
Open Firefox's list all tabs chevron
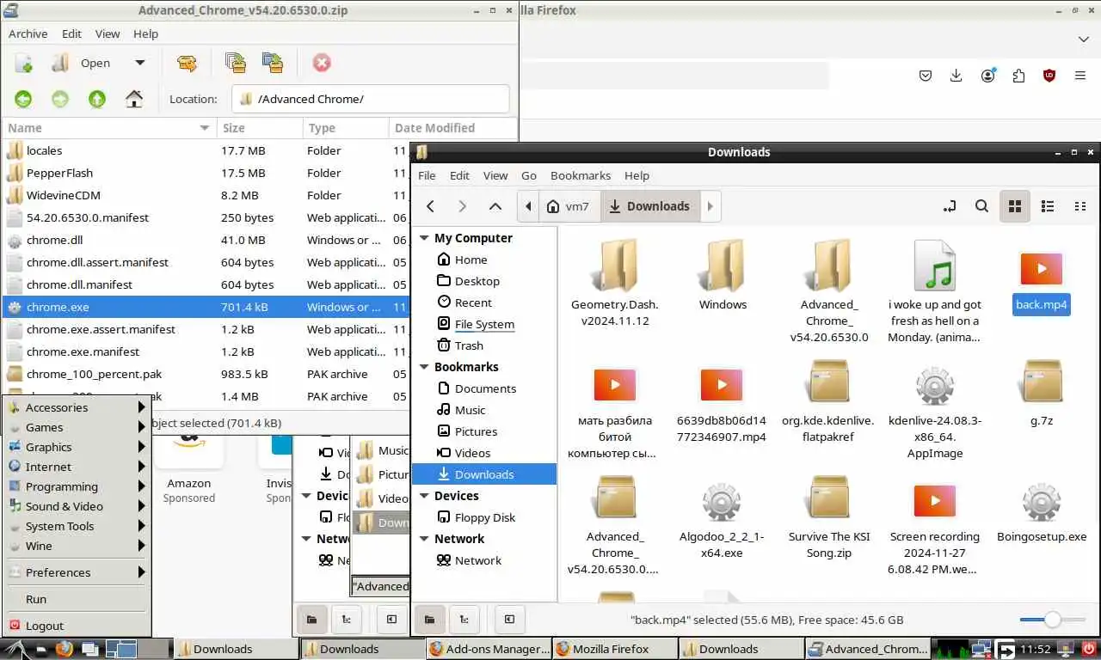tap(1084, 39)
